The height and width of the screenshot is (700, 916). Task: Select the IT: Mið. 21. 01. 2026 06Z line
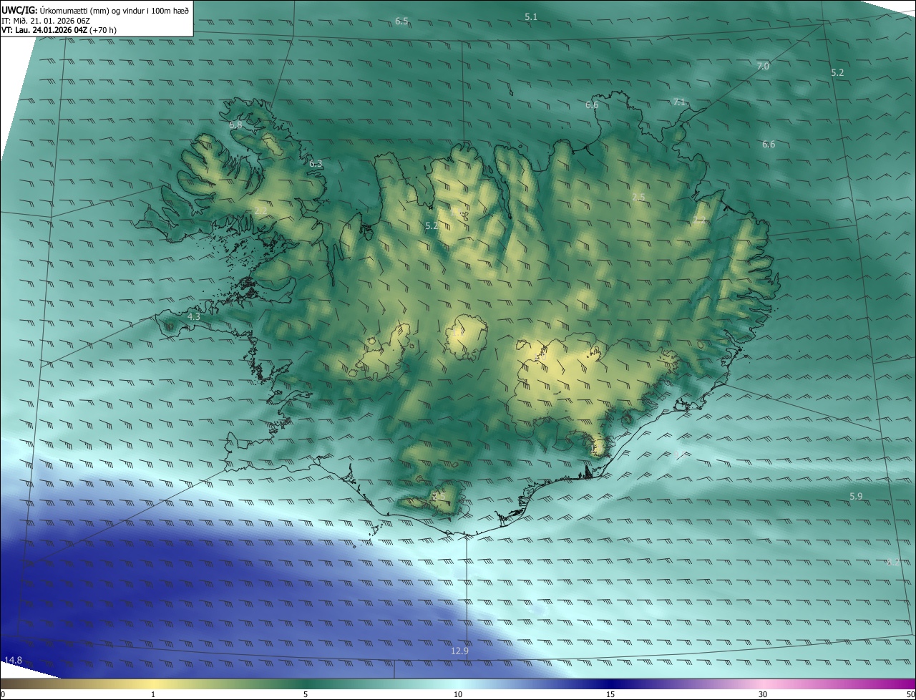[x=46, y=21]
